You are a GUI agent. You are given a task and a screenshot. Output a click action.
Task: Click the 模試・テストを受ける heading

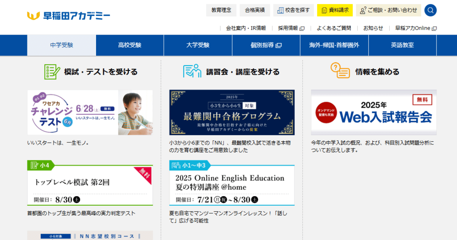[101, 72]
